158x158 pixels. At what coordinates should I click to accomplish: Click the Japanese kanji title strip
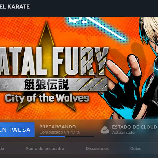pyautogui.click(x=53, y=84)
